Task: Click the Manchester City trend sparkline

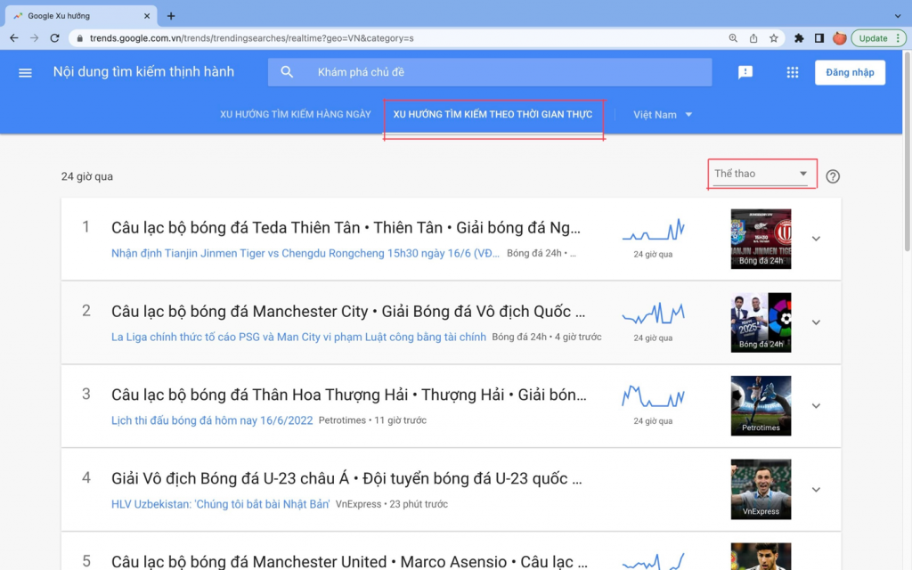Action: pyautogui.click(x=653, y=314)
